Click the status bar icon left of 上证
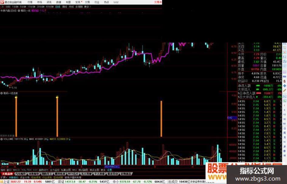 (2, 182)
